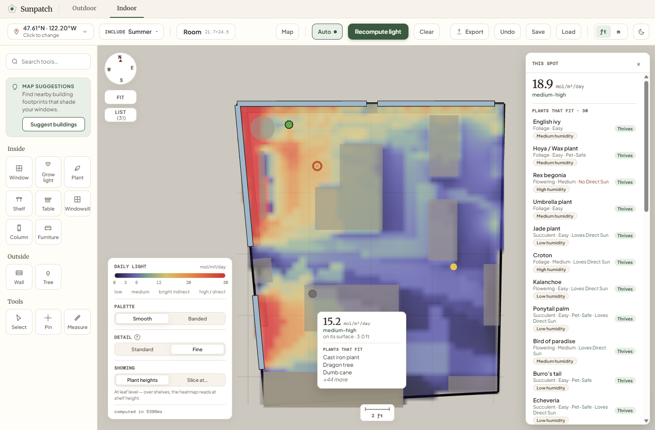655x430 pixels.
Task: Select the Shelf tool
Action: tap(19, 203)
